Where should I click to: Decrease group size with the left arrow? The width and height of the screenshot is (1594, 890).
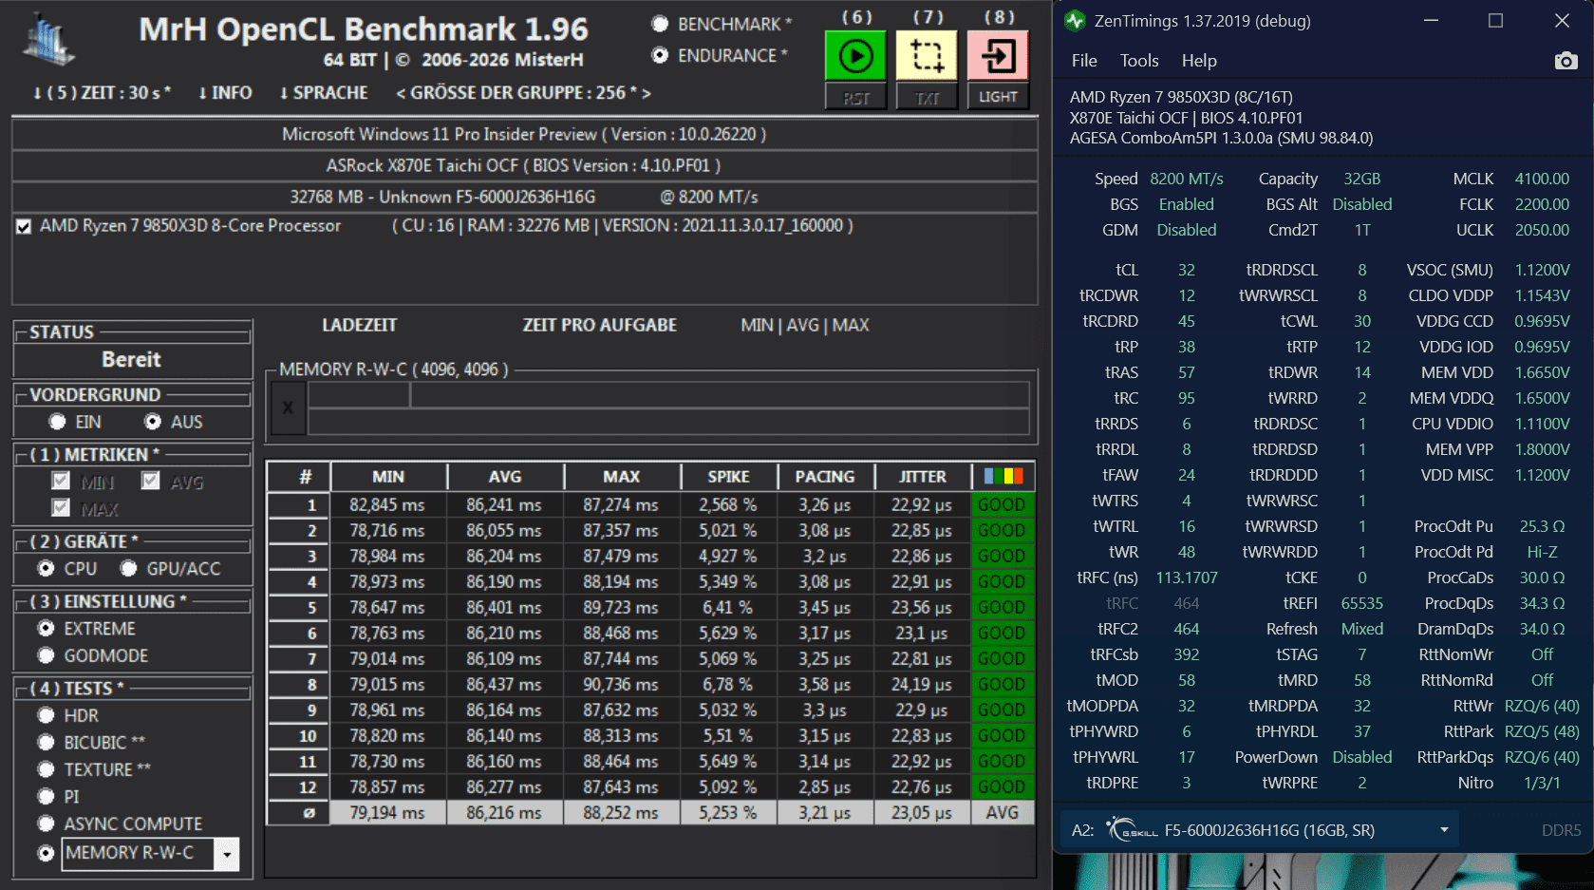click(x=401, y=93)
